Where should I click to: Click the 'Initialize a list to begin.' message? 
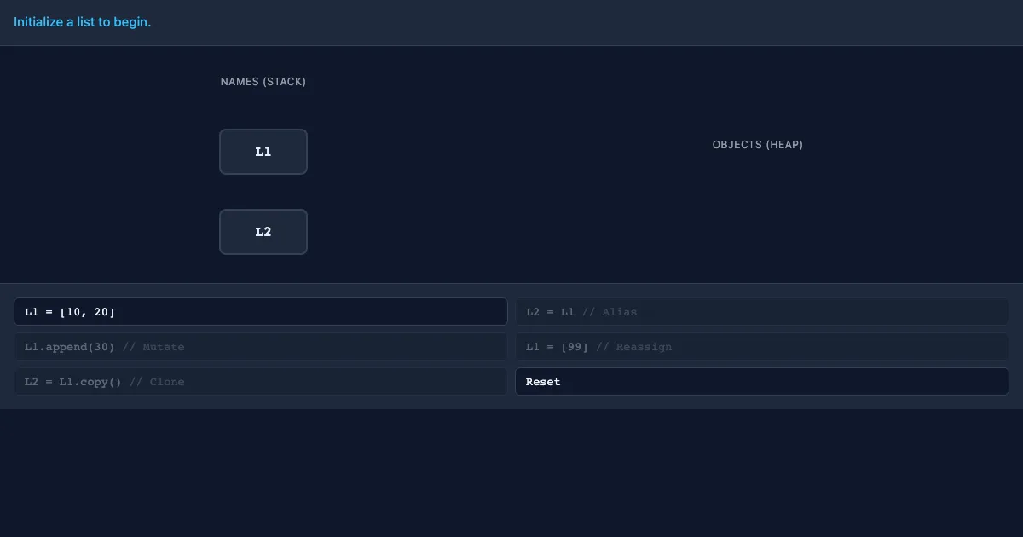(x=83, y=22)
